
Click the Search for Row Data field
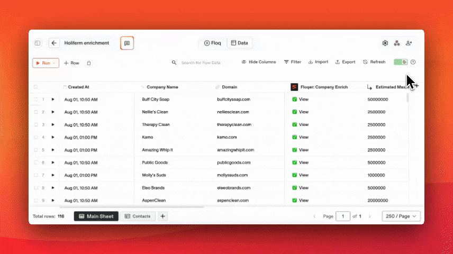pyautogui.click(x=201, y=62)
